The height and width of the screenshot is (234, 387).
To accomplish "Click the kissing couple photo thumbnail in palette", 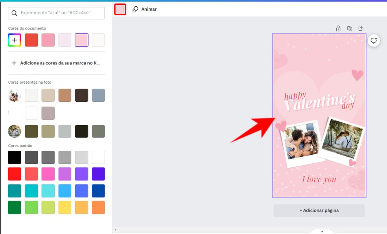I will coord(15,95).
